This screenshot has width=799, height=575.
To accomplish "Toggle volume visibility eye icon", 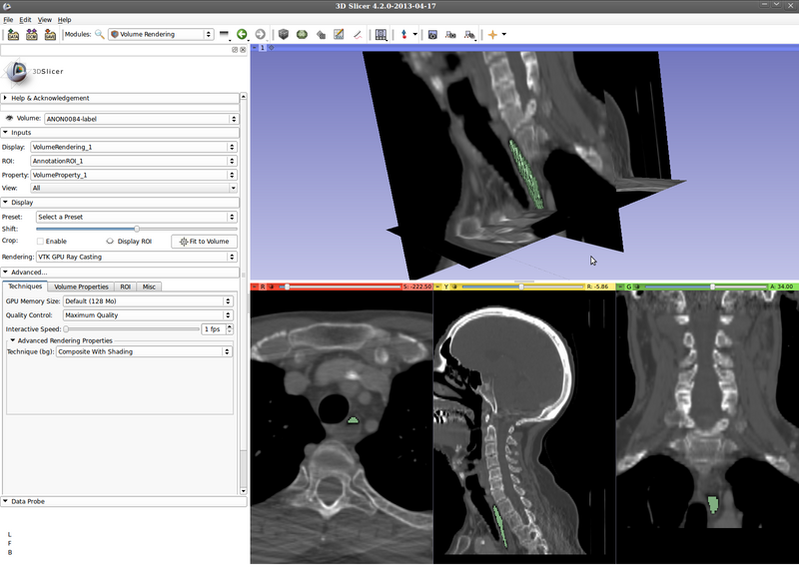I will point(10,118).
